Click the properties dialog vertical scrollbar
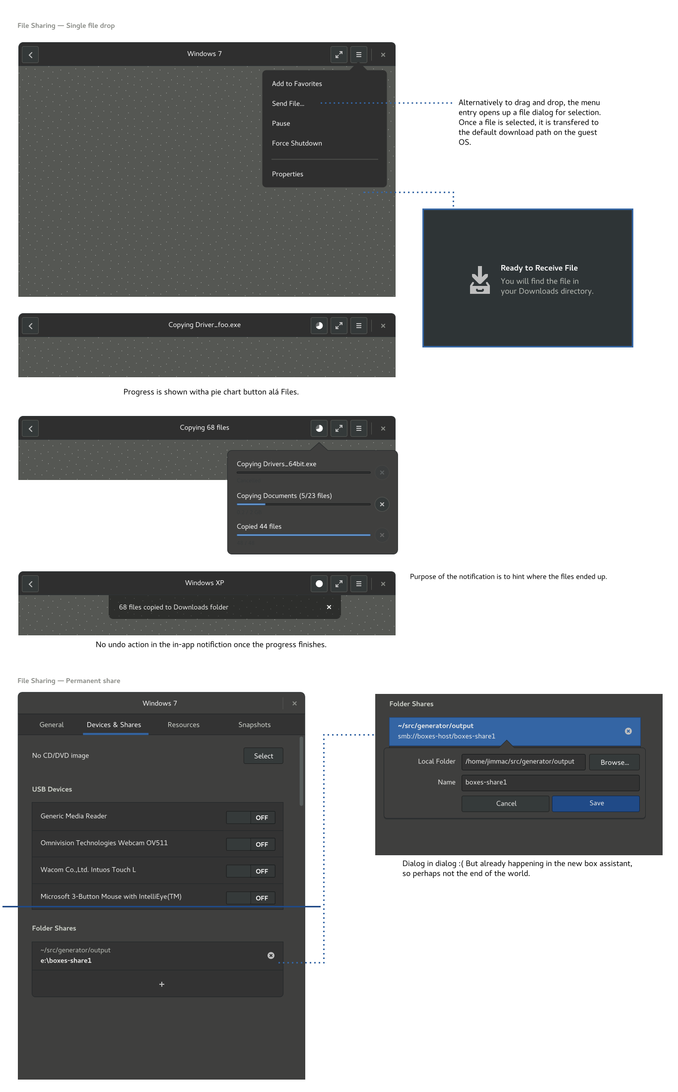 point(301,771)
